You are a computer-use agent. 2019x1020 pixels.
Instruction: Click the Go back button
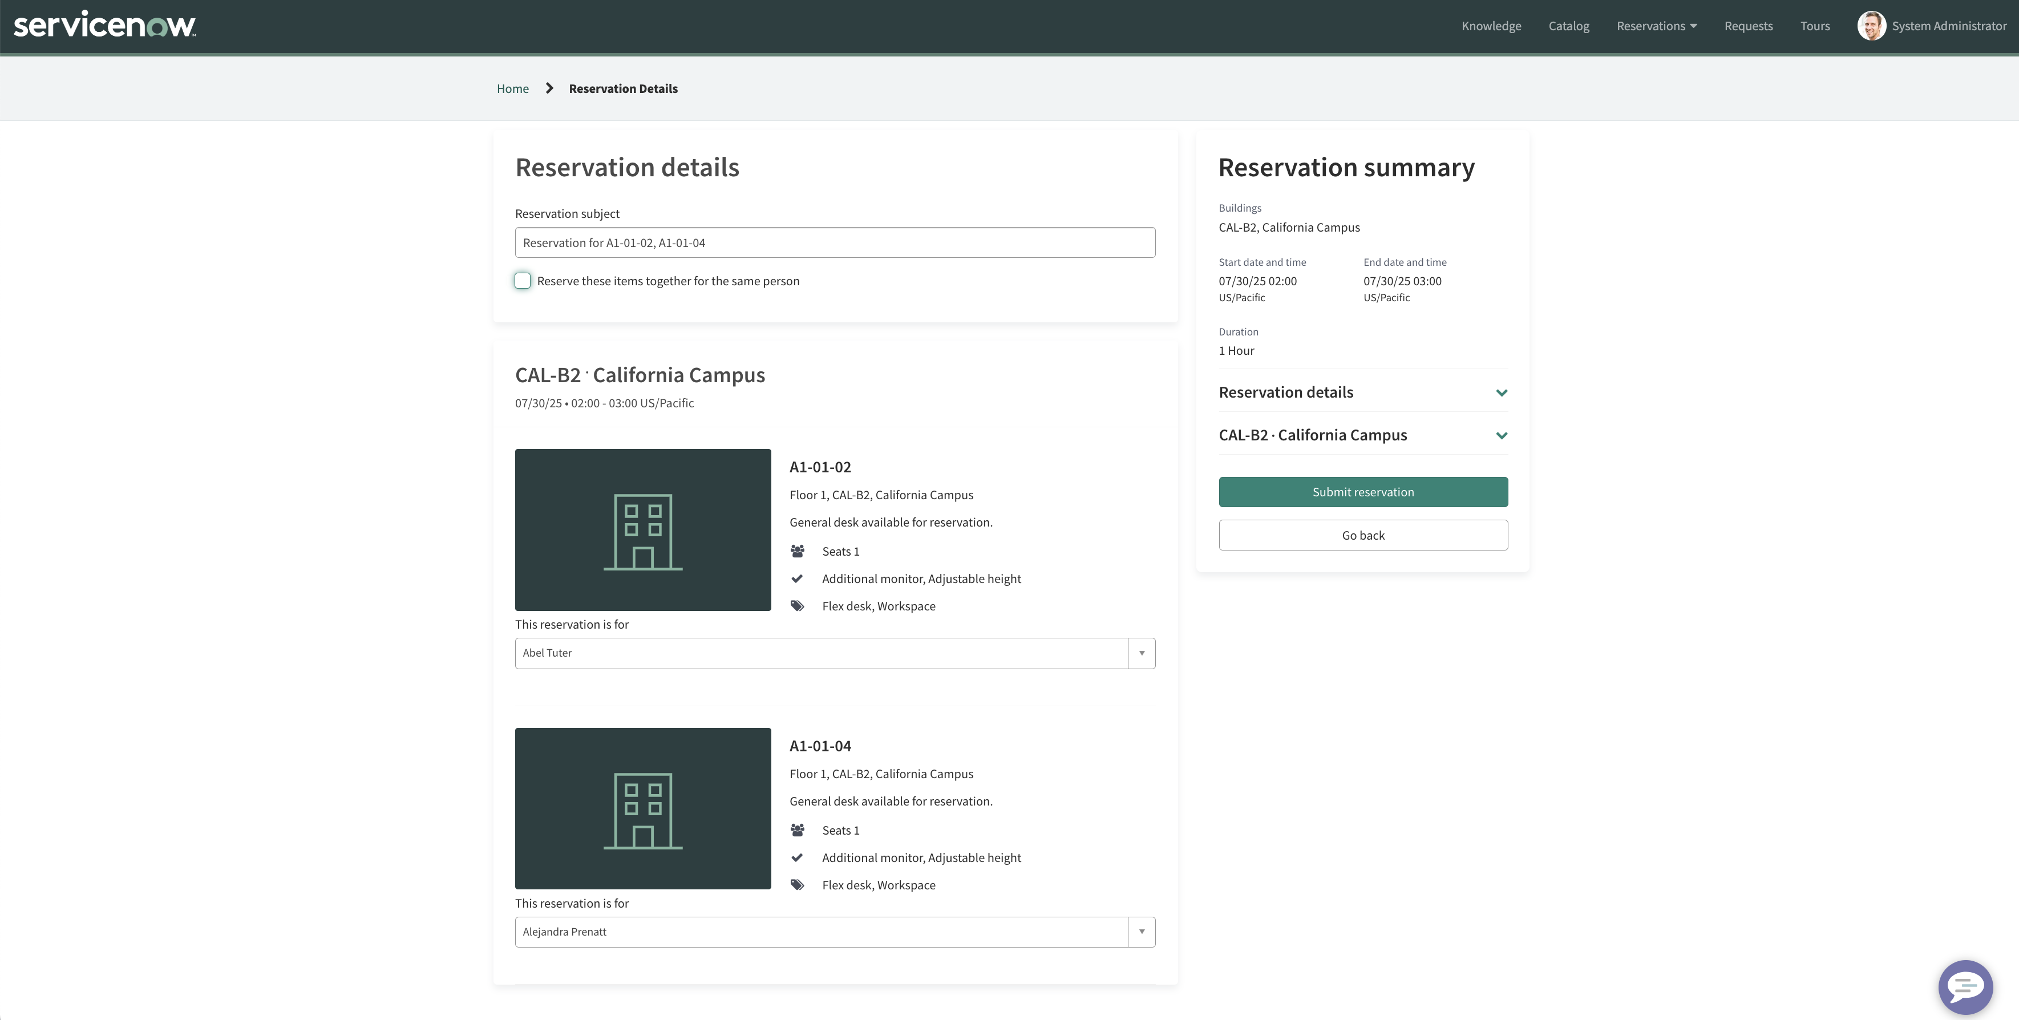(x=1363, y=535)
